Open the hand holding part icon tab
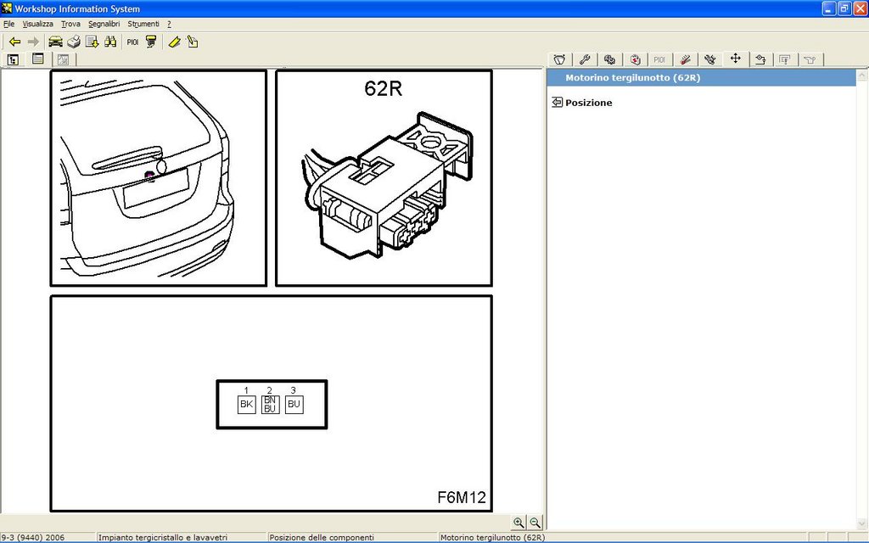The image size is (869, 543). 760,59
